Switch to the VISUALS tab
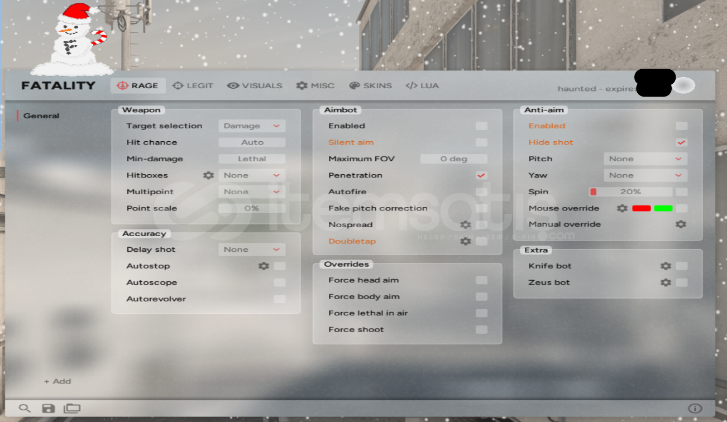Screen dimensions: 727x422 (255, 86)
